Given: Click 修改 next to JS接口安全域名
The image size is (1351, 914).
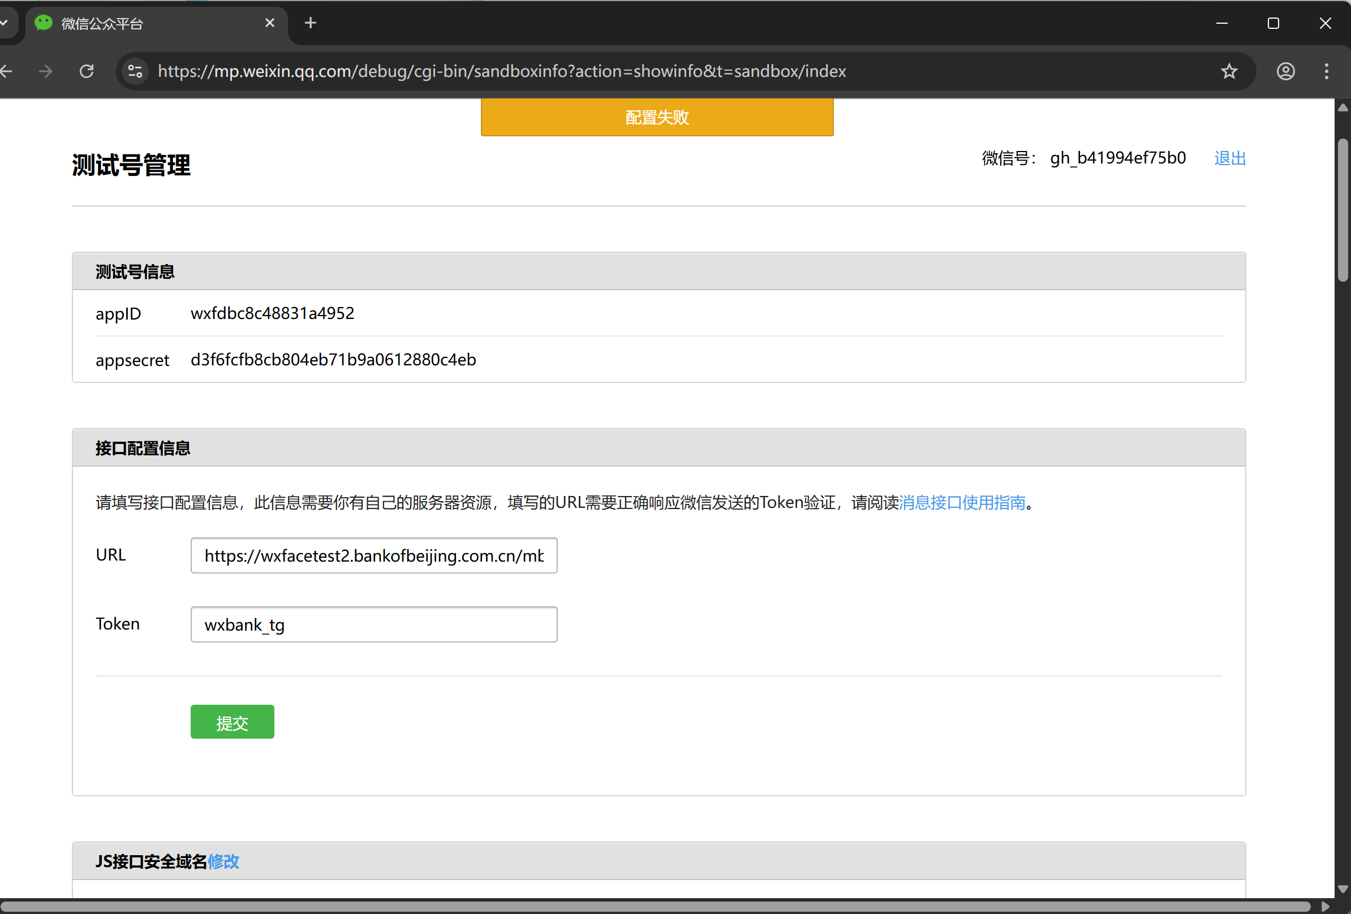Looking at the screenshot, I should click(x=223, y=861).
